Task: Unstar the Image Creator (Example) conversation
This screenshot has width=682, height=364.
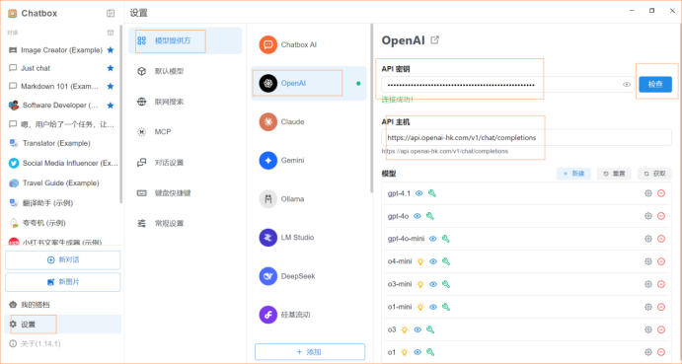Action: 111,50
